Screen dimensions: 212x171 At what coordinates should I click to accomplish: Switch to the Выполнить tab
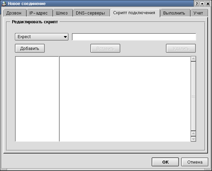click(x=174, y=13)
